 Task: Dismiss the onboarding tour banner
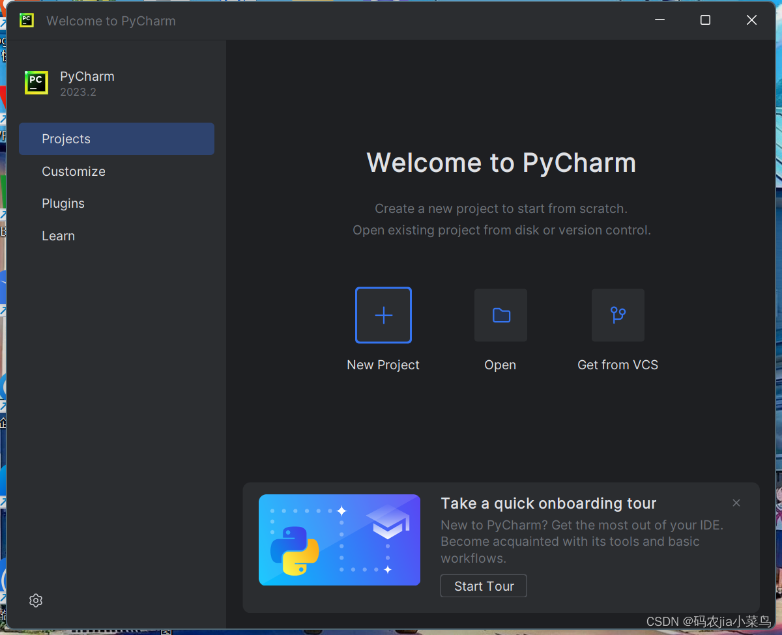pos(736,503)
